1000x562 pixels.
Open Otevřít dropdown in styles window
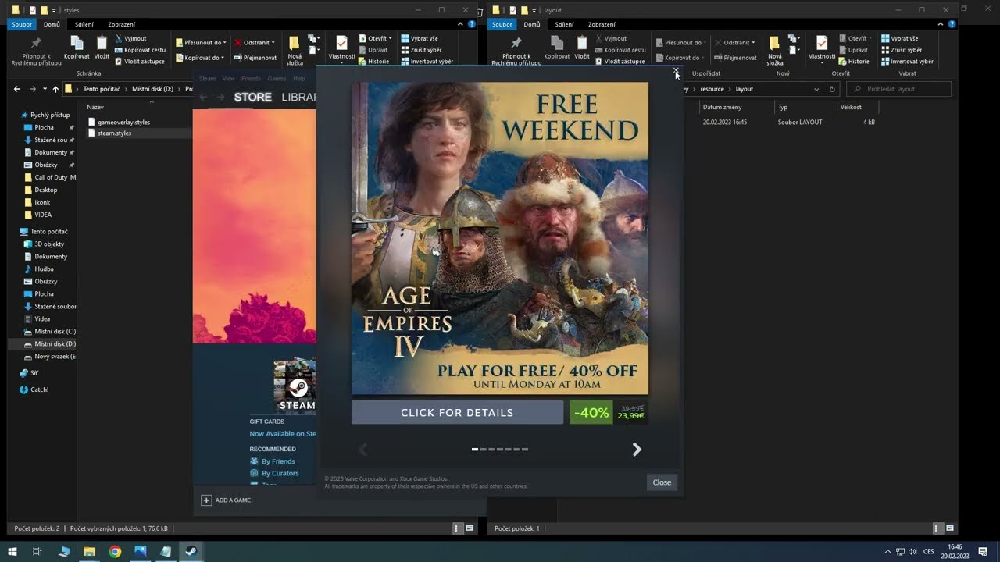pyautogui.click(x=390, y=38)
